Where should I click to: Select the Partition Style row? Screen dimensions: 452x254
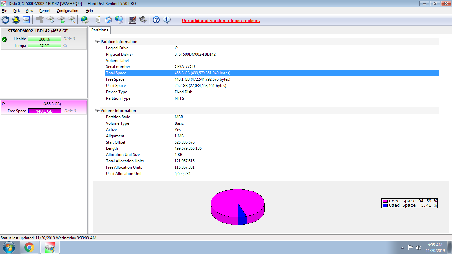272,117
